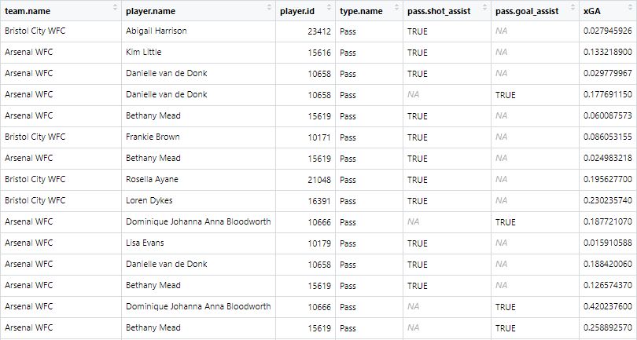Sort table by team.name column arrows

tap(115, 7)
